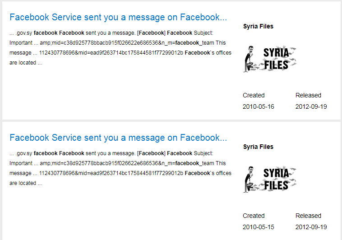The width and height of the screenshot is (342, 240).
Task: Click 'are located ...' text in first result
Action: point(26,63)
